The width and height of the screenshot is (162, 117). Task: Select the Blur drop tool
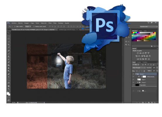(x=9, y=68)
